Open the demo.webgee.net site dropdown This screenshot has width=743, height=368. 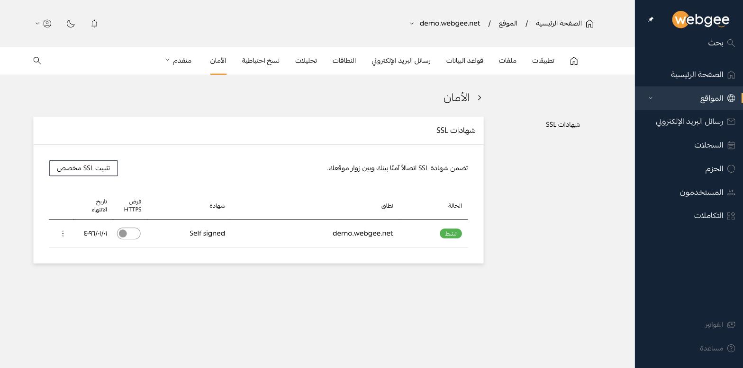pos(445,23)
